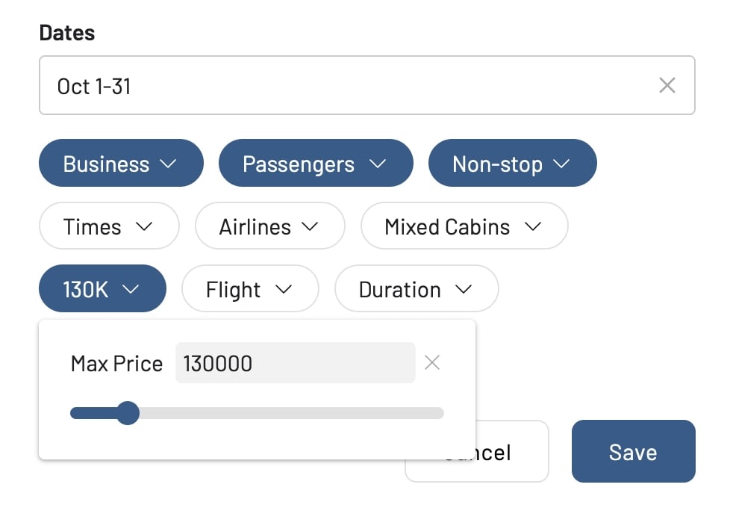Image resolution: width=733 pixels, height=511 pixels.
Task: Expand the Duration filter
Action: click(x=416, y=289)
